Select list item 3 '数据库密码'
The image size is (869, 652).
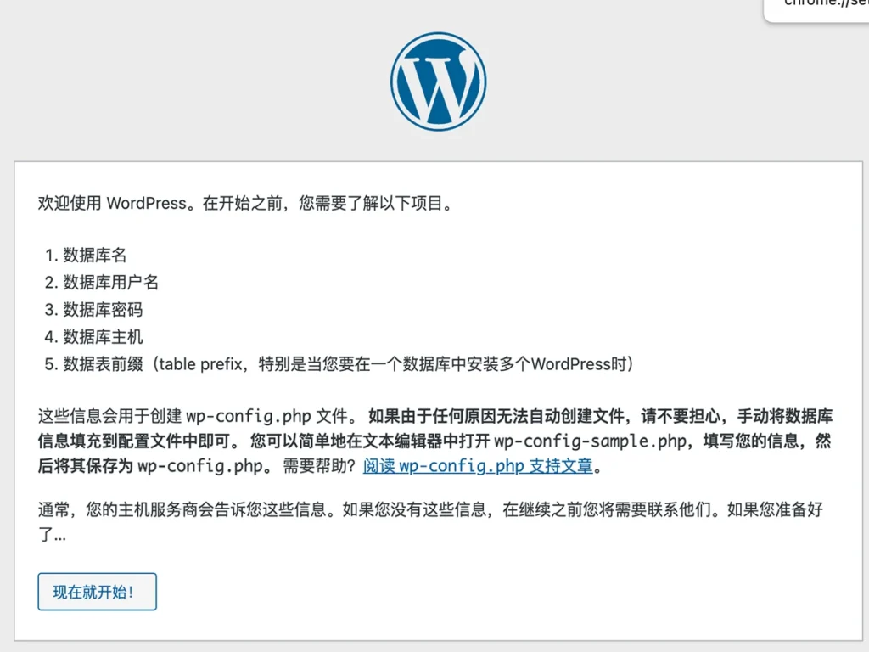coord(93,310)
